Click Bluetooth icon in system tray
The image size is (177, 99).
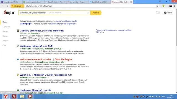147,97
